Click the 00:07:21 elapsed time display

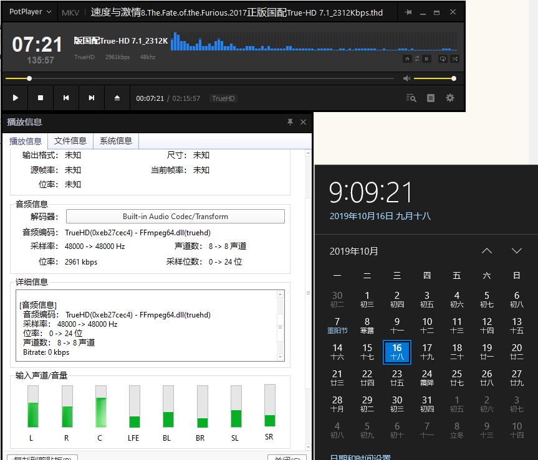pos(150,98)
